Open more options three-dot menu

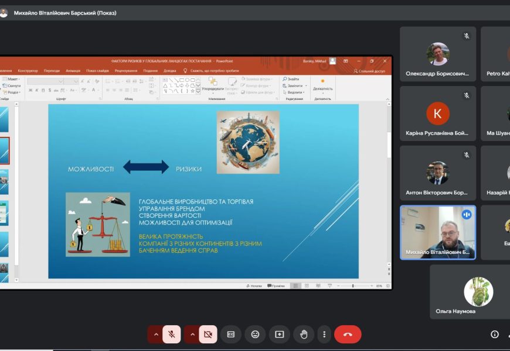324,334
